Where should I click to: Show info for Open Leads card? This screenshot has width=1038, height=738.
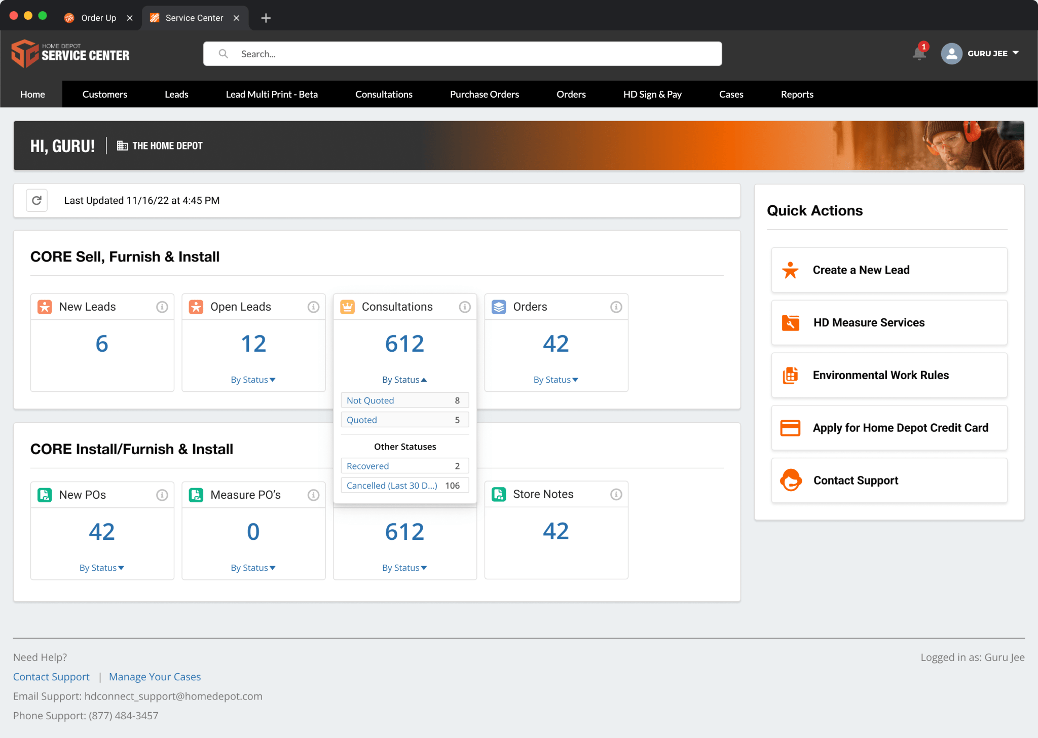pos(313,307)
